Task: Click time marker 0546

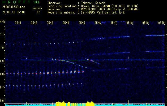Action: pyautogui.click(x=98, y=23)
